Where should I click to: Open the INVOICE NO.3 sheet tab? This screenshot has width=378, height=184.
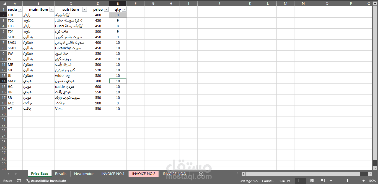click(x=174, y=174)
